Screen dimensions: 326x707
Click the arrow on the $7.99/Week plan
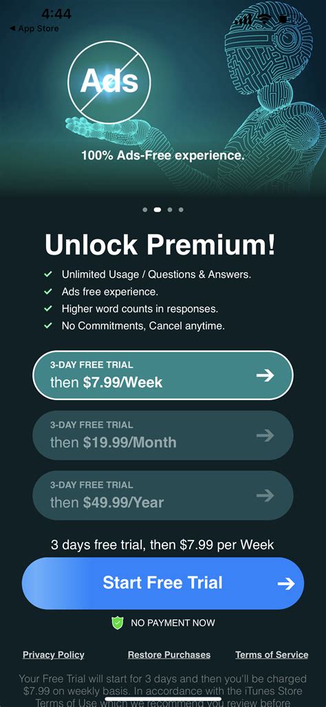[x=265, y=375]
